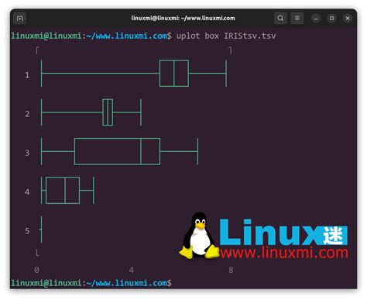Click the window title linuxmi@linuxmi
This screenshot has height=300, width=367.
[x=183, y=18]
